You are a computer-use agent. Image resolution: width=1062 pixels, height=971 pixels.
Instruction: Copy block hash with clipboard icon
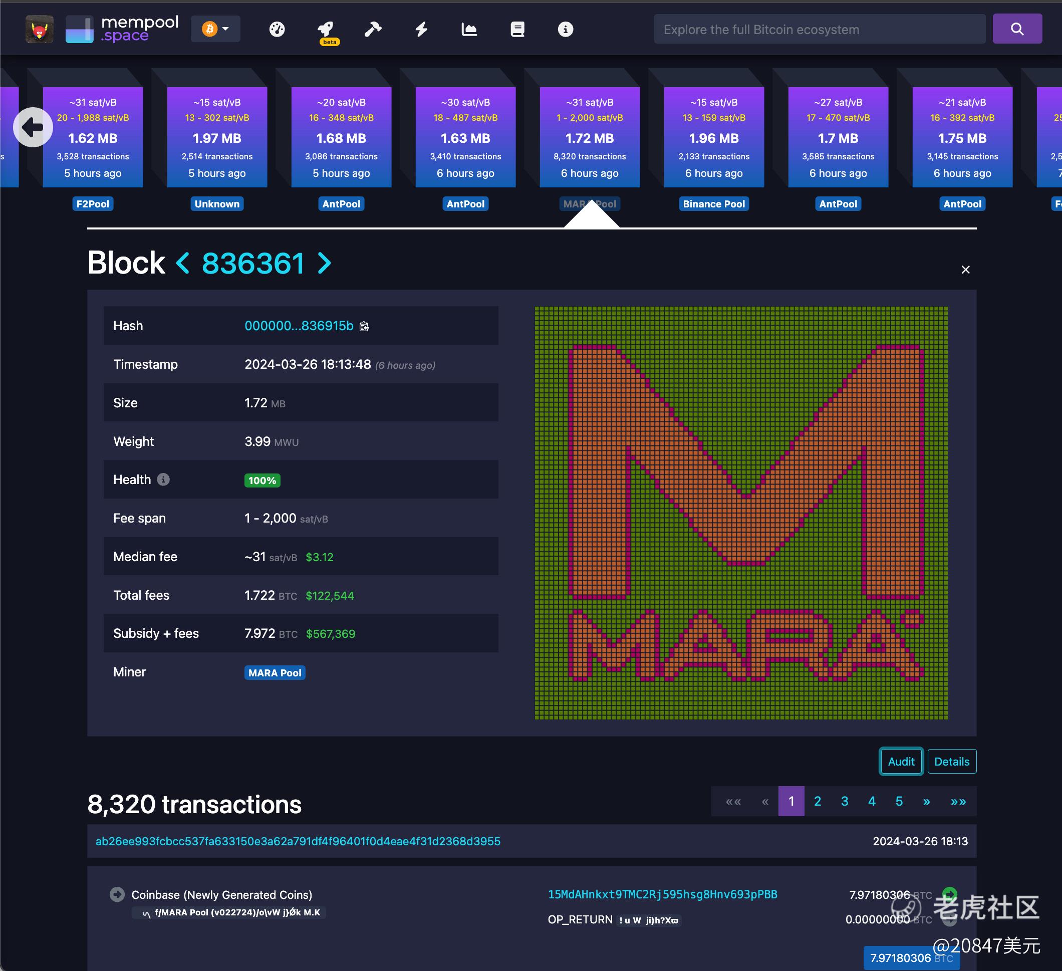click(364, 327)
